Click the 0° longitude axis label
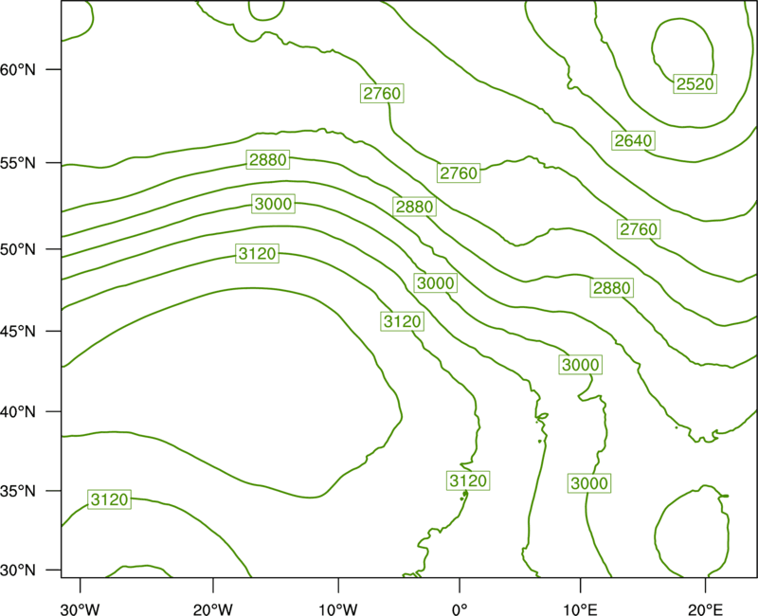 [460, 609]
